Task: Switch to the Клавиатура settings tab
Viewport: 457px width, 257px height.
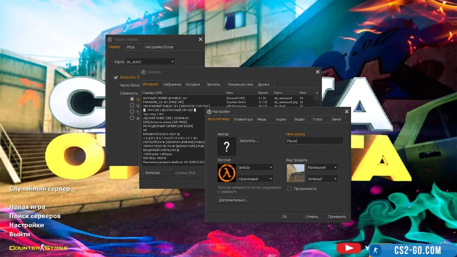Action: tap(243, 119)
